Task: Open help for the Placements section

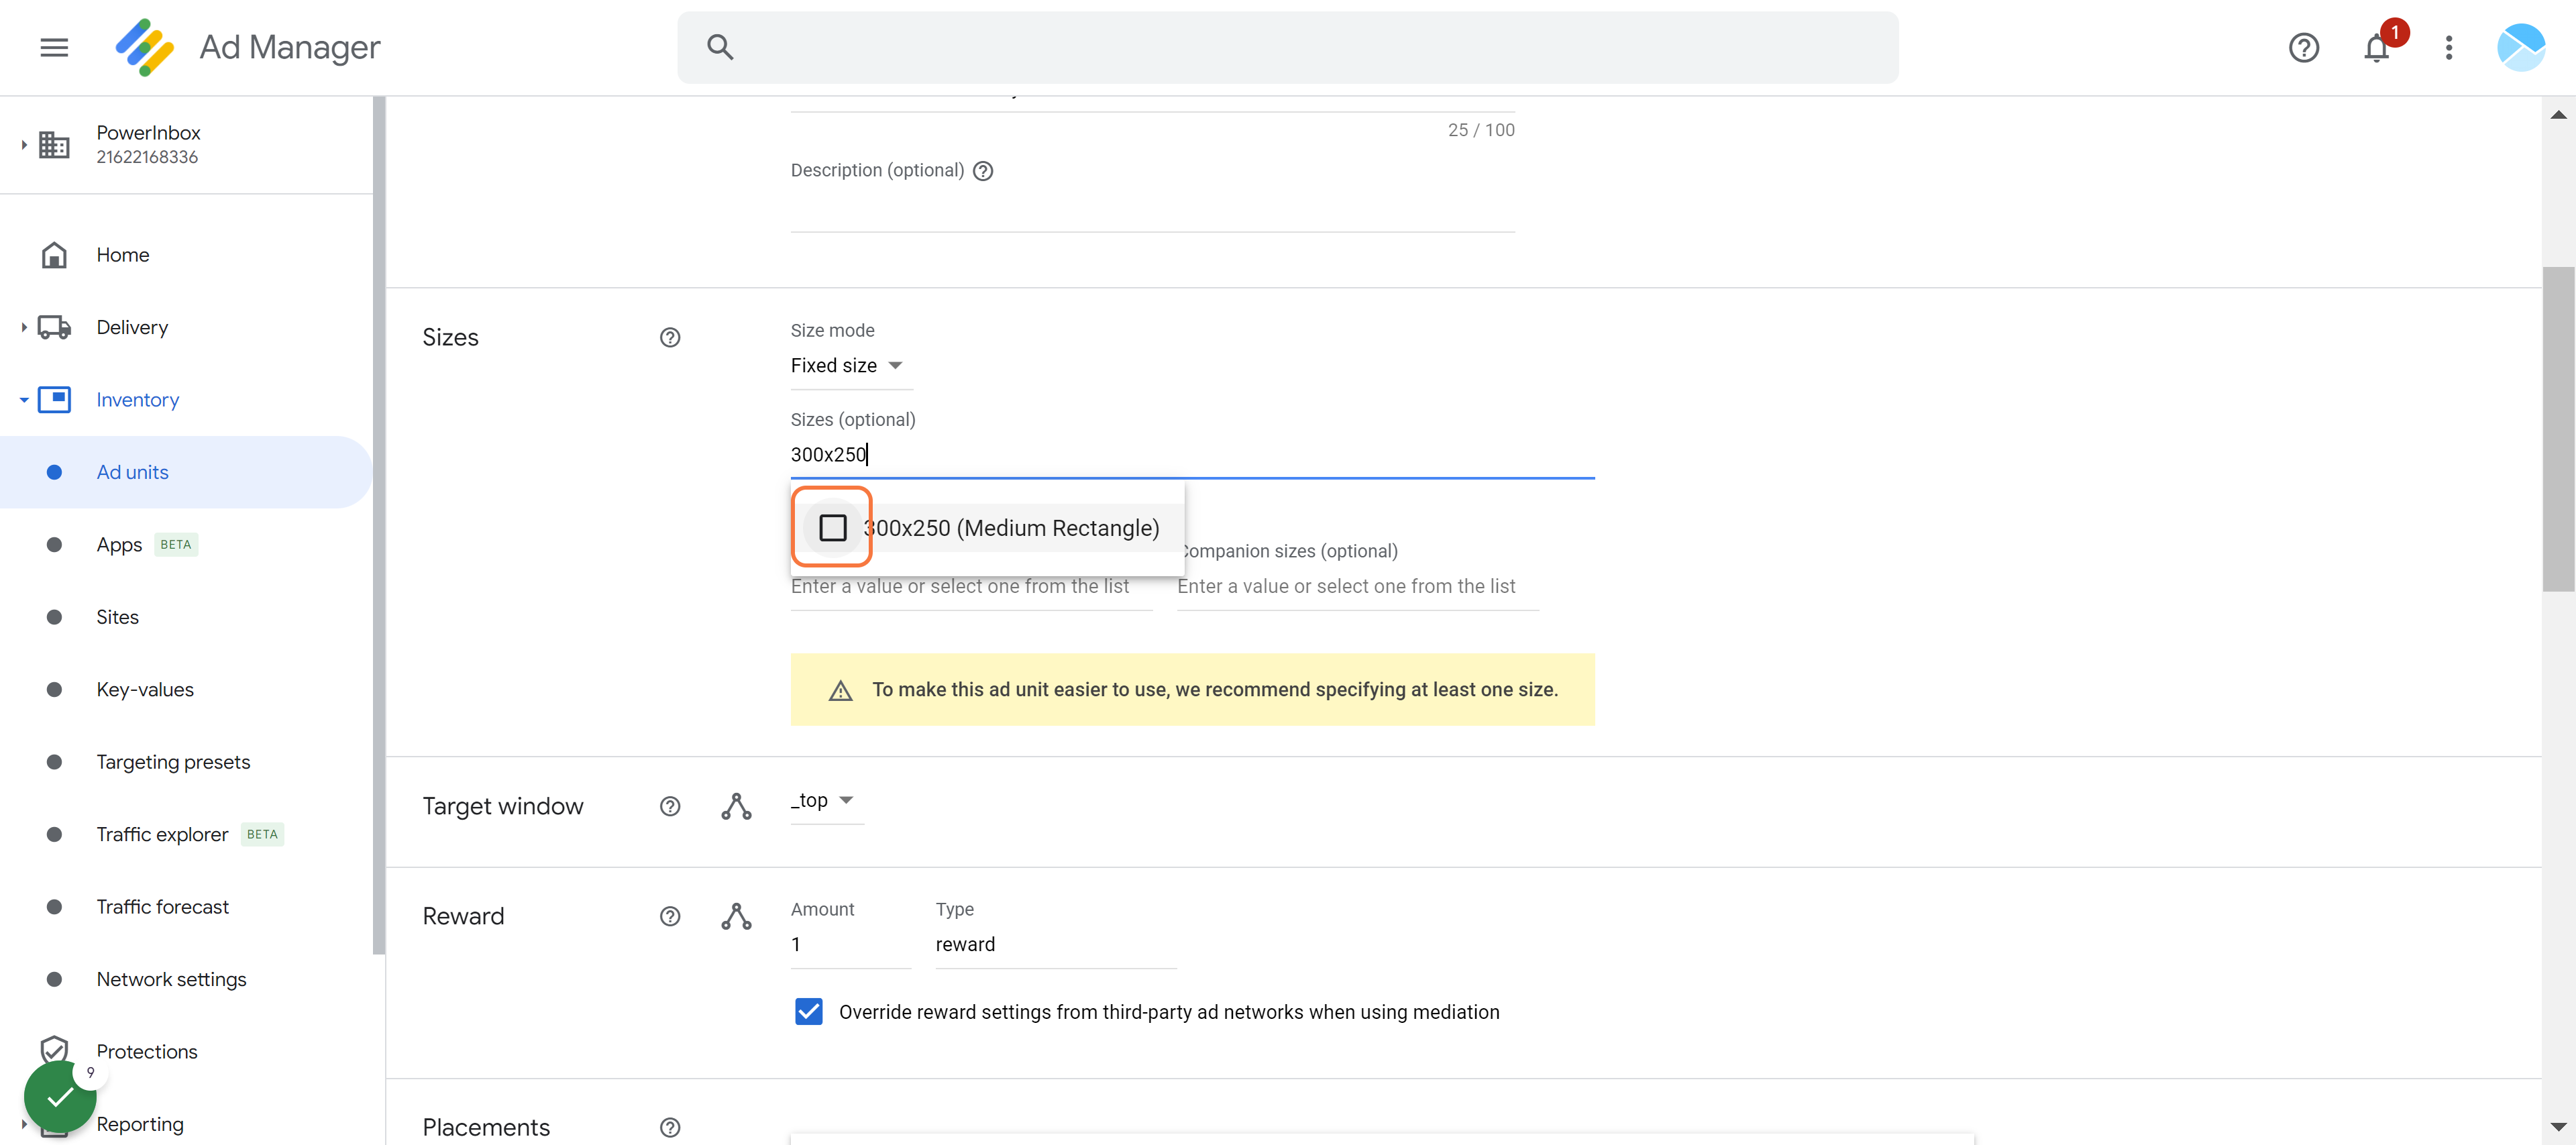Action: coord(670,1127)
